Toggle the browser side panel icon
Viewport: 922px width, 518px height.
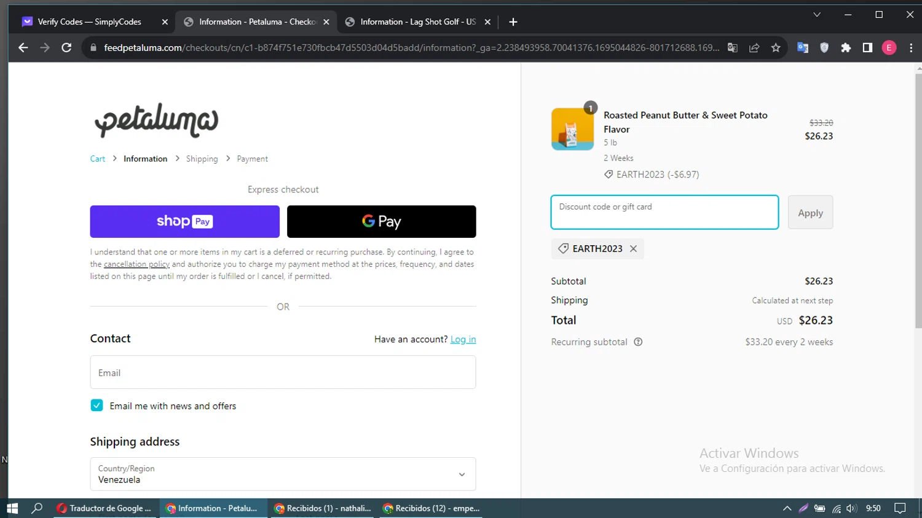[x=867, y=47]
